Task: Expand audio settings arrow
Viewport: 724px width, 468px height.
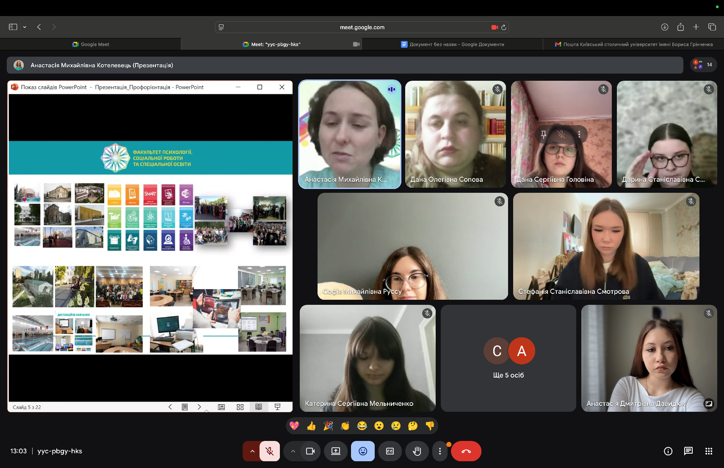Action: [x=252, y=451]
